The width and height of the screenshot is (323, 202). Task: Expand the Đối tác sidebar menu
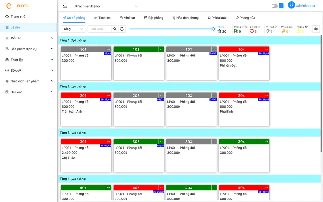pyautogui.click(x=29, y=38)
